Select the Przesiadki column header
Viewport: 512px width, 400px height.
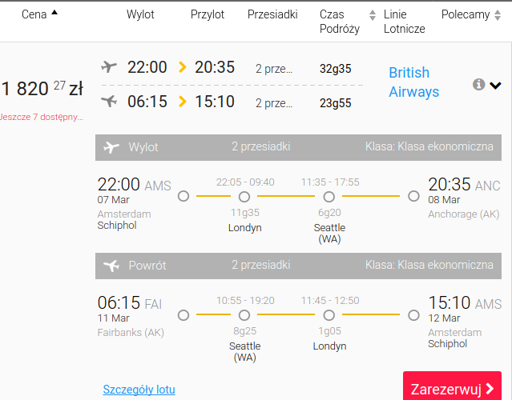click(272, 14)
